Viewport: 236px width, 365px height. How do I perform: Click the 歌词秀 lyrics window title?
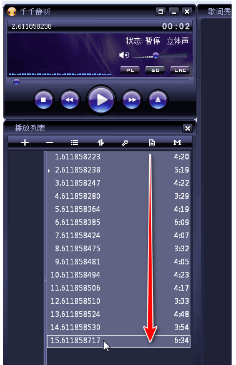[219, 11]
